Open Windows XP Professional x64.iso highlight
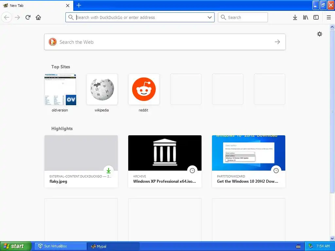This screenshot has height=251, width=335. click(x=165, y=161)
